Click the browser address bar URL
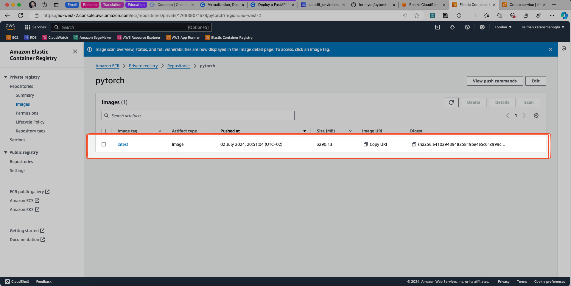This screenshot has width=571, height=286. pos(152,15)
